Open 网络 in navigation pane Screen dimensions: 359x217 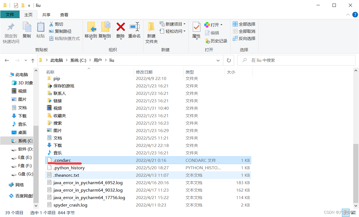[x=16, y=185]
